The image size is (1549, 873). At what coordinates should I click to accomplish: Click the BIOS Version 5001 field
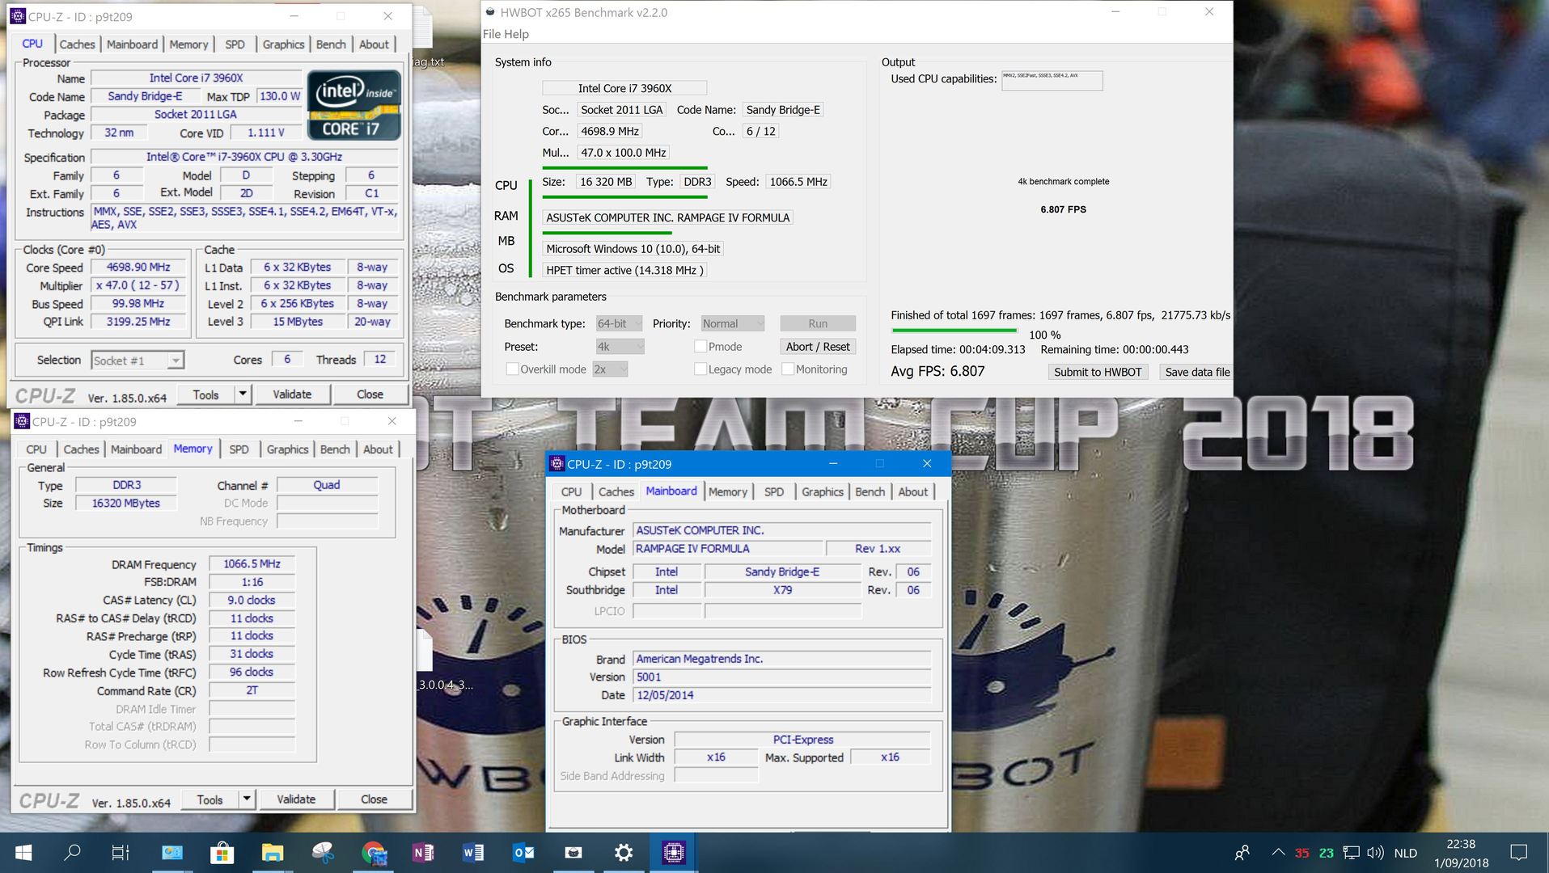coord(782,677)
